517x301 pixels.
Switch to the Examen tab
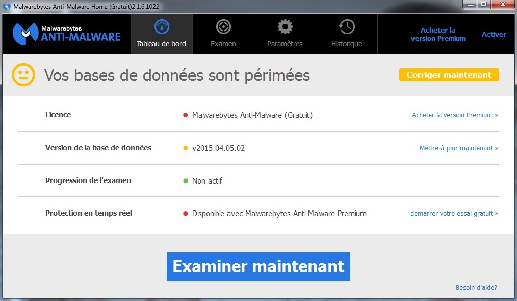click(223, 34)
